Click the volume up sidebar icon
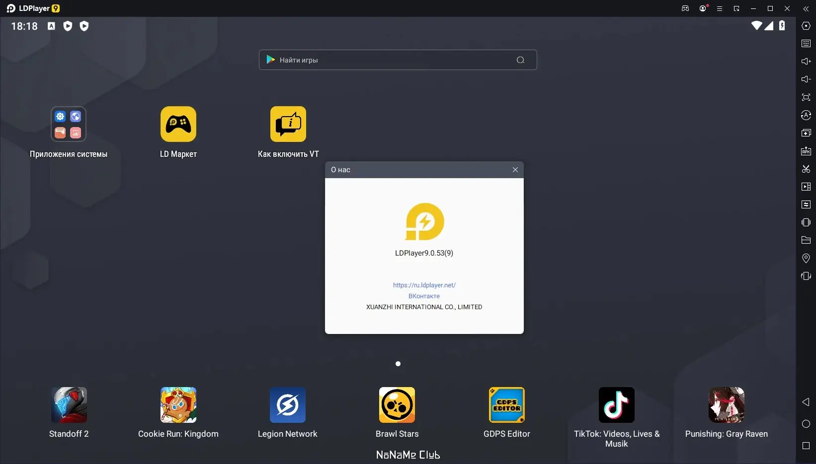 click(x=806, y=62)
